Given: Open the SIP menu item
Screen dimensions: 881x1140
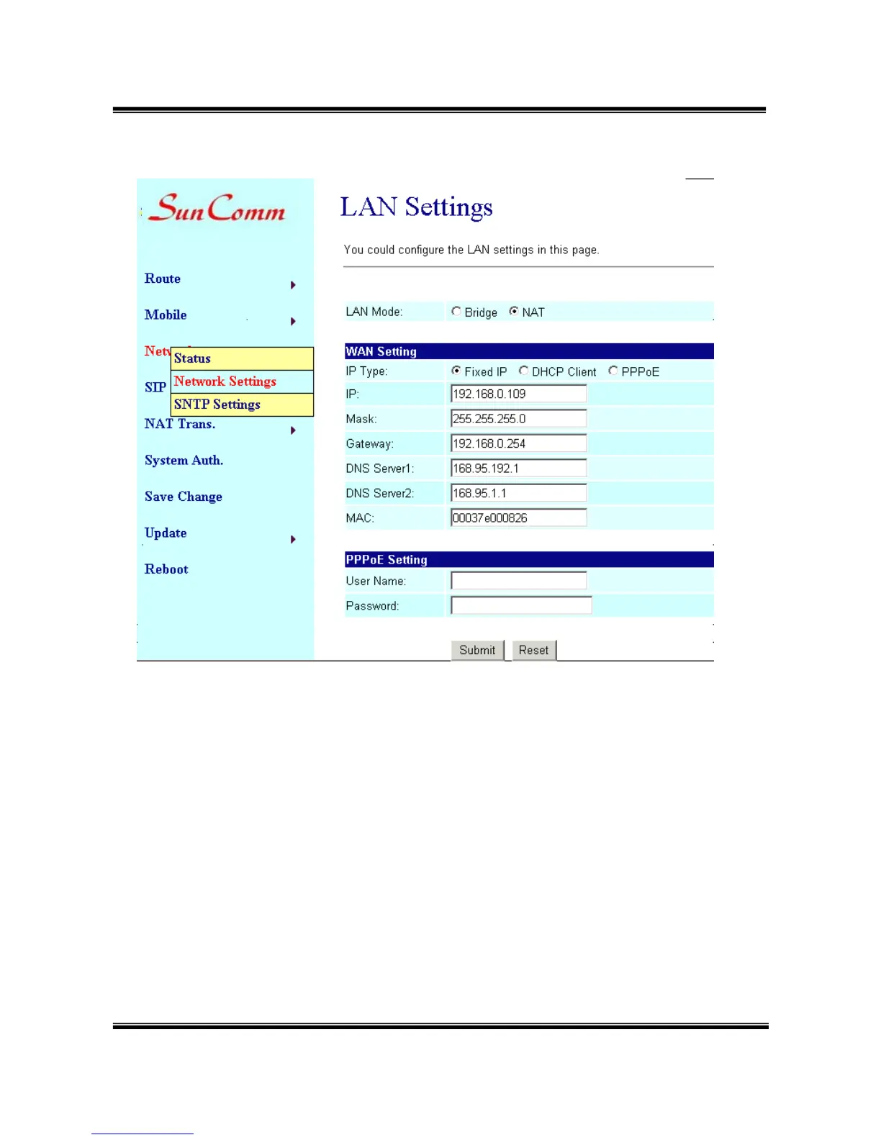Looking at the screenshot, I should pos(155,387).
